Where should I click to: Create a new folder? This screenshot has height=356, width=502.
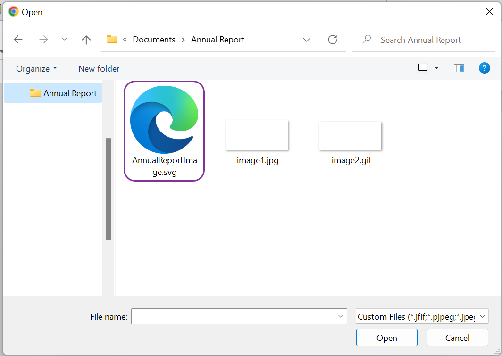[x=99, y=68]
